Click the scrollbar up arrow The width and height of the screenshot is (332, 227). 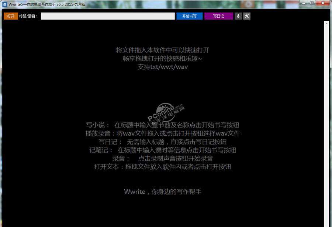326,23
